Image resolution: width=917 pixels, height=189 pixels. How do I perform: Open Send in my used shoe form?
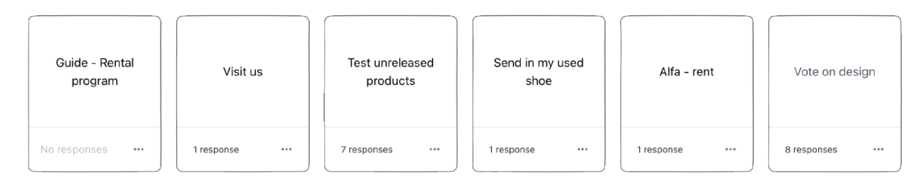[539, 72]
